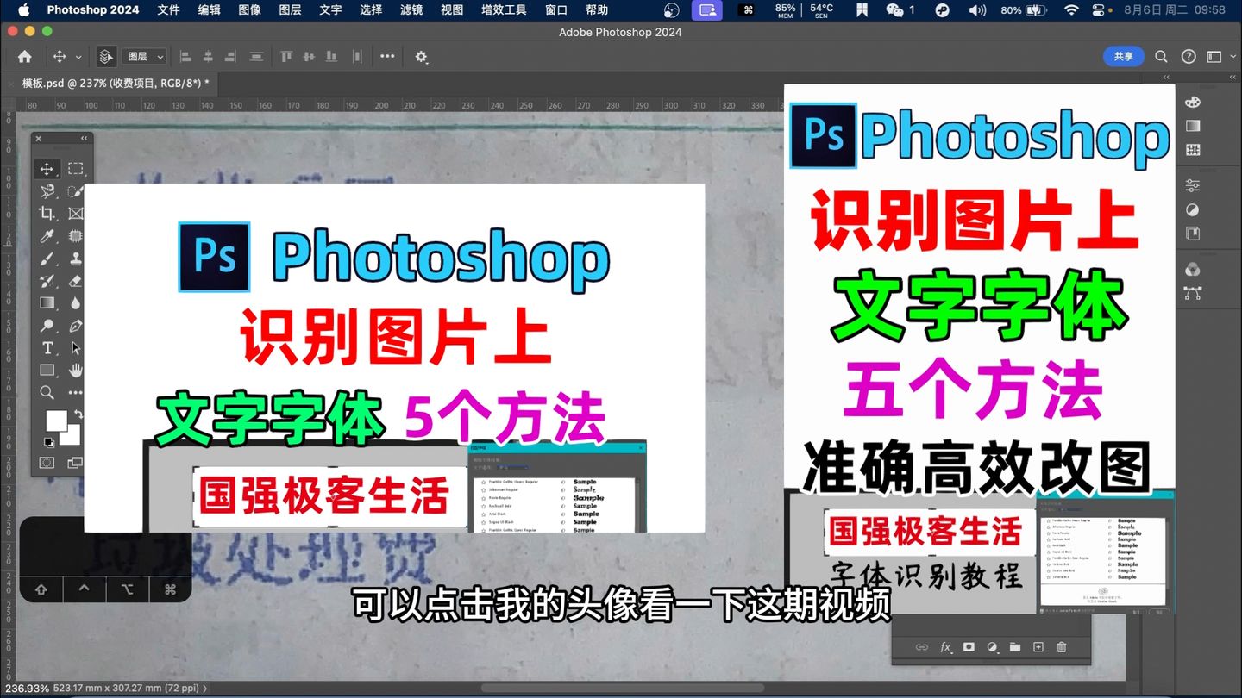The width and height of the screenshot is (1242, 698).
Task: Align top edges button
Action: [x=286, y=57]
